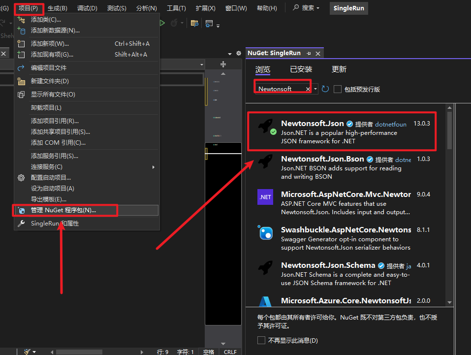Open the 分析(N) menu
Image resolution: width=471 pixels, height=355 pixels.
pyautogui.click(x=146, y=8)
